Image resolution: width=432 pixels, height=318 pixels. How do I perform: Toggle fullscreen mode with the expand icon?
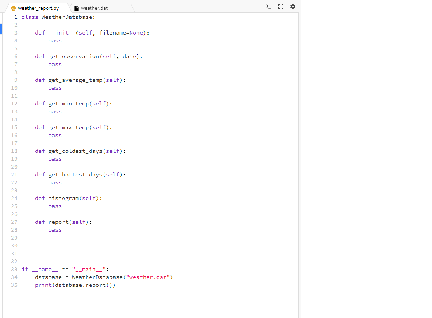click(280, 6)
